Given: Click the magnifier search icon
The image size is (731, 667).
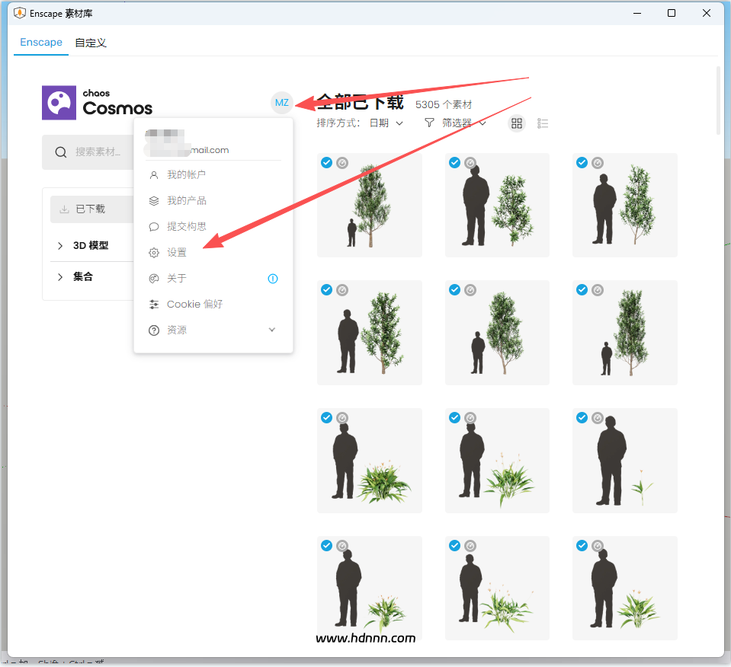Looking at the screenshot, I should click(61, 152).
